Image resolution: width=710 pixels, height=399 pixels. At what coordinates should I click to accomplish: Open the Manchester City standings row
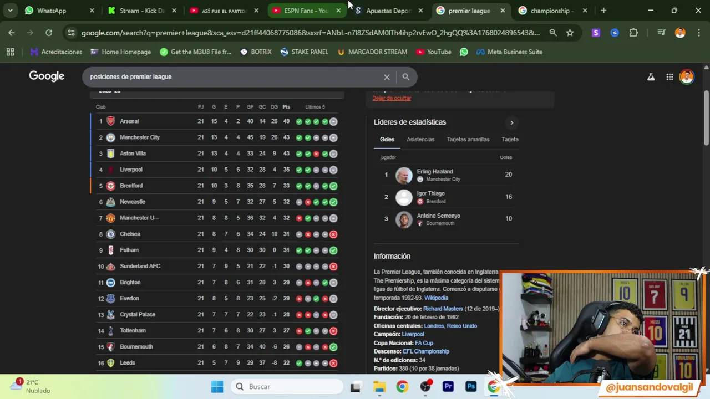(x=217, y=137)
